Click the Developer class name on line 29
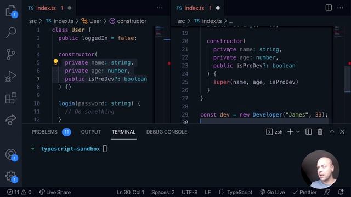Screen dimensions: 351x197 [267, 114]
